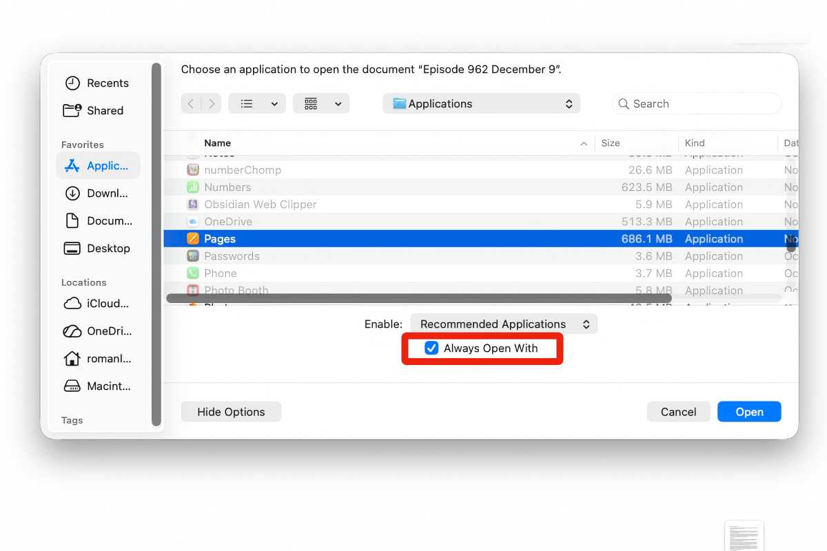Select the Numbers app in the file list
The height and width of the screenshot is (551, 827).
click(x=227, y=187)
